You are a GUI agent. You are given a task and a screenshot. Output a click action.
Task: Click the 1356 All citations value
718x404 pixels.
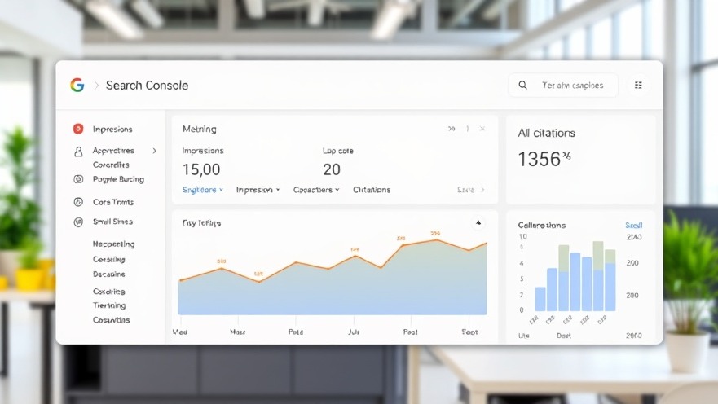click(544, 159)
